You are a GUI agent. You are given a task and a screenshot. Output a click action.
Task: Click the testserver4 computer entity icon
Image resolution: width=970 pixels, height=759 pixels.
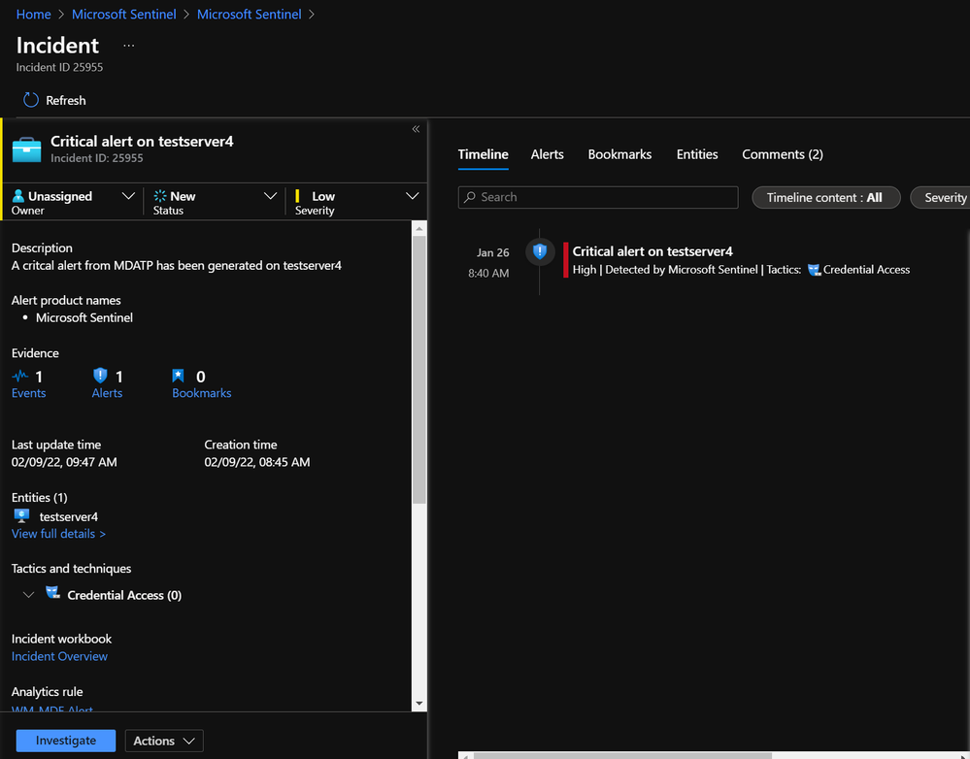tap(21, 515)
